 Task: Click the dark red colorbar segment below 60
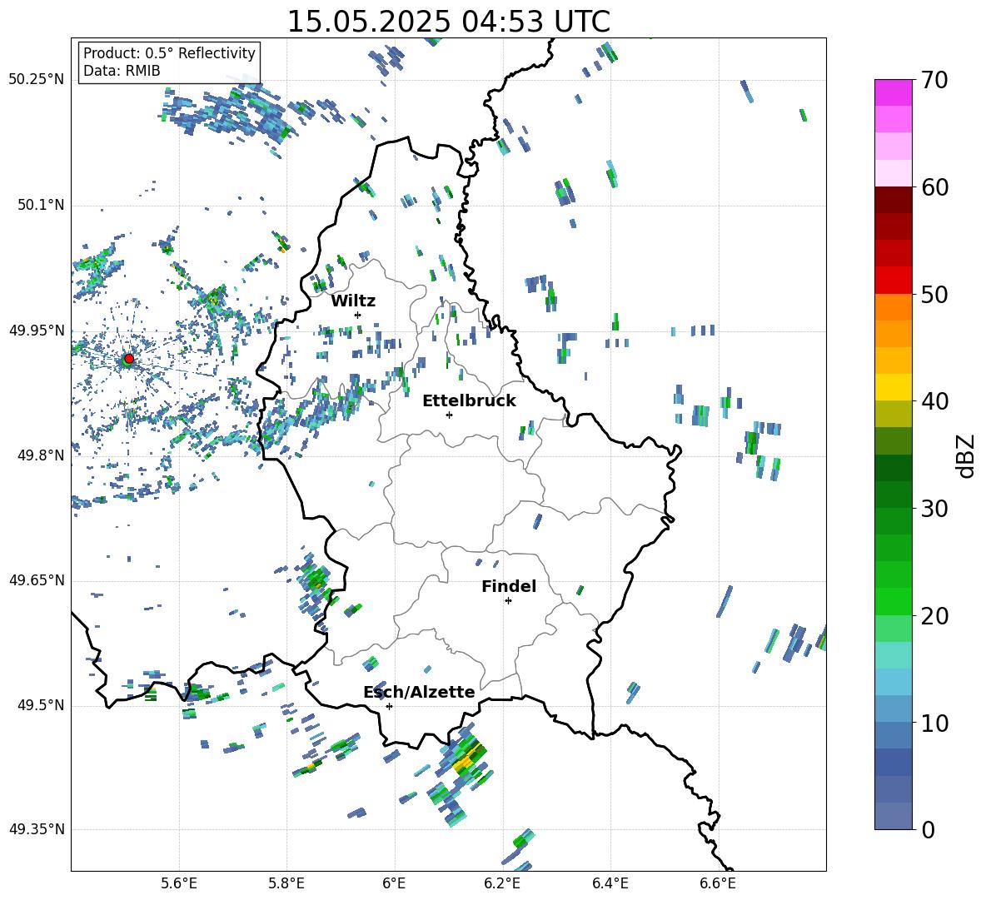pos(894,199)
